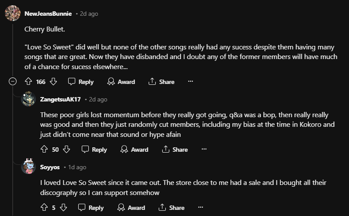Upvote Soyyos's reply

(44, 208)
